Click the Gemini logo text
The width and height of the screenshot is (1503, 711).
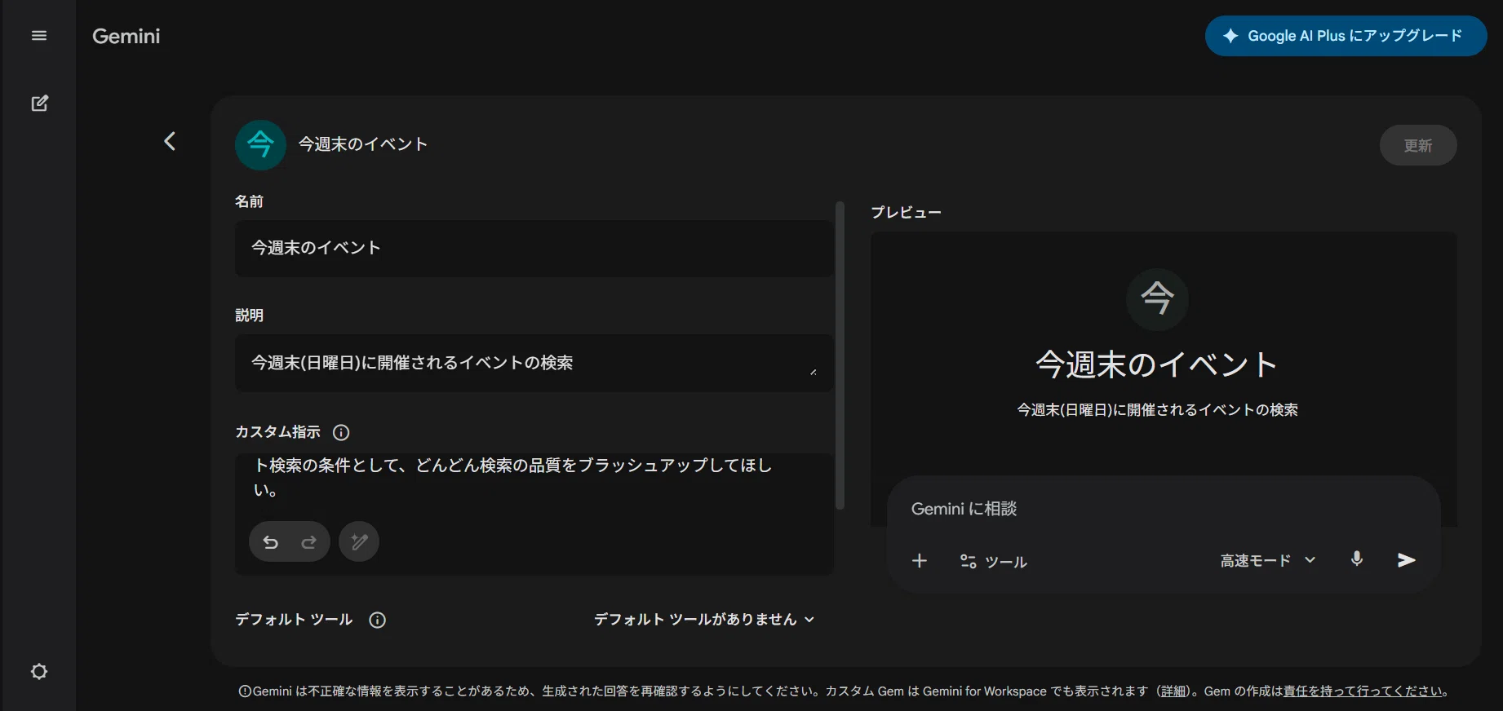pos(126,36)
